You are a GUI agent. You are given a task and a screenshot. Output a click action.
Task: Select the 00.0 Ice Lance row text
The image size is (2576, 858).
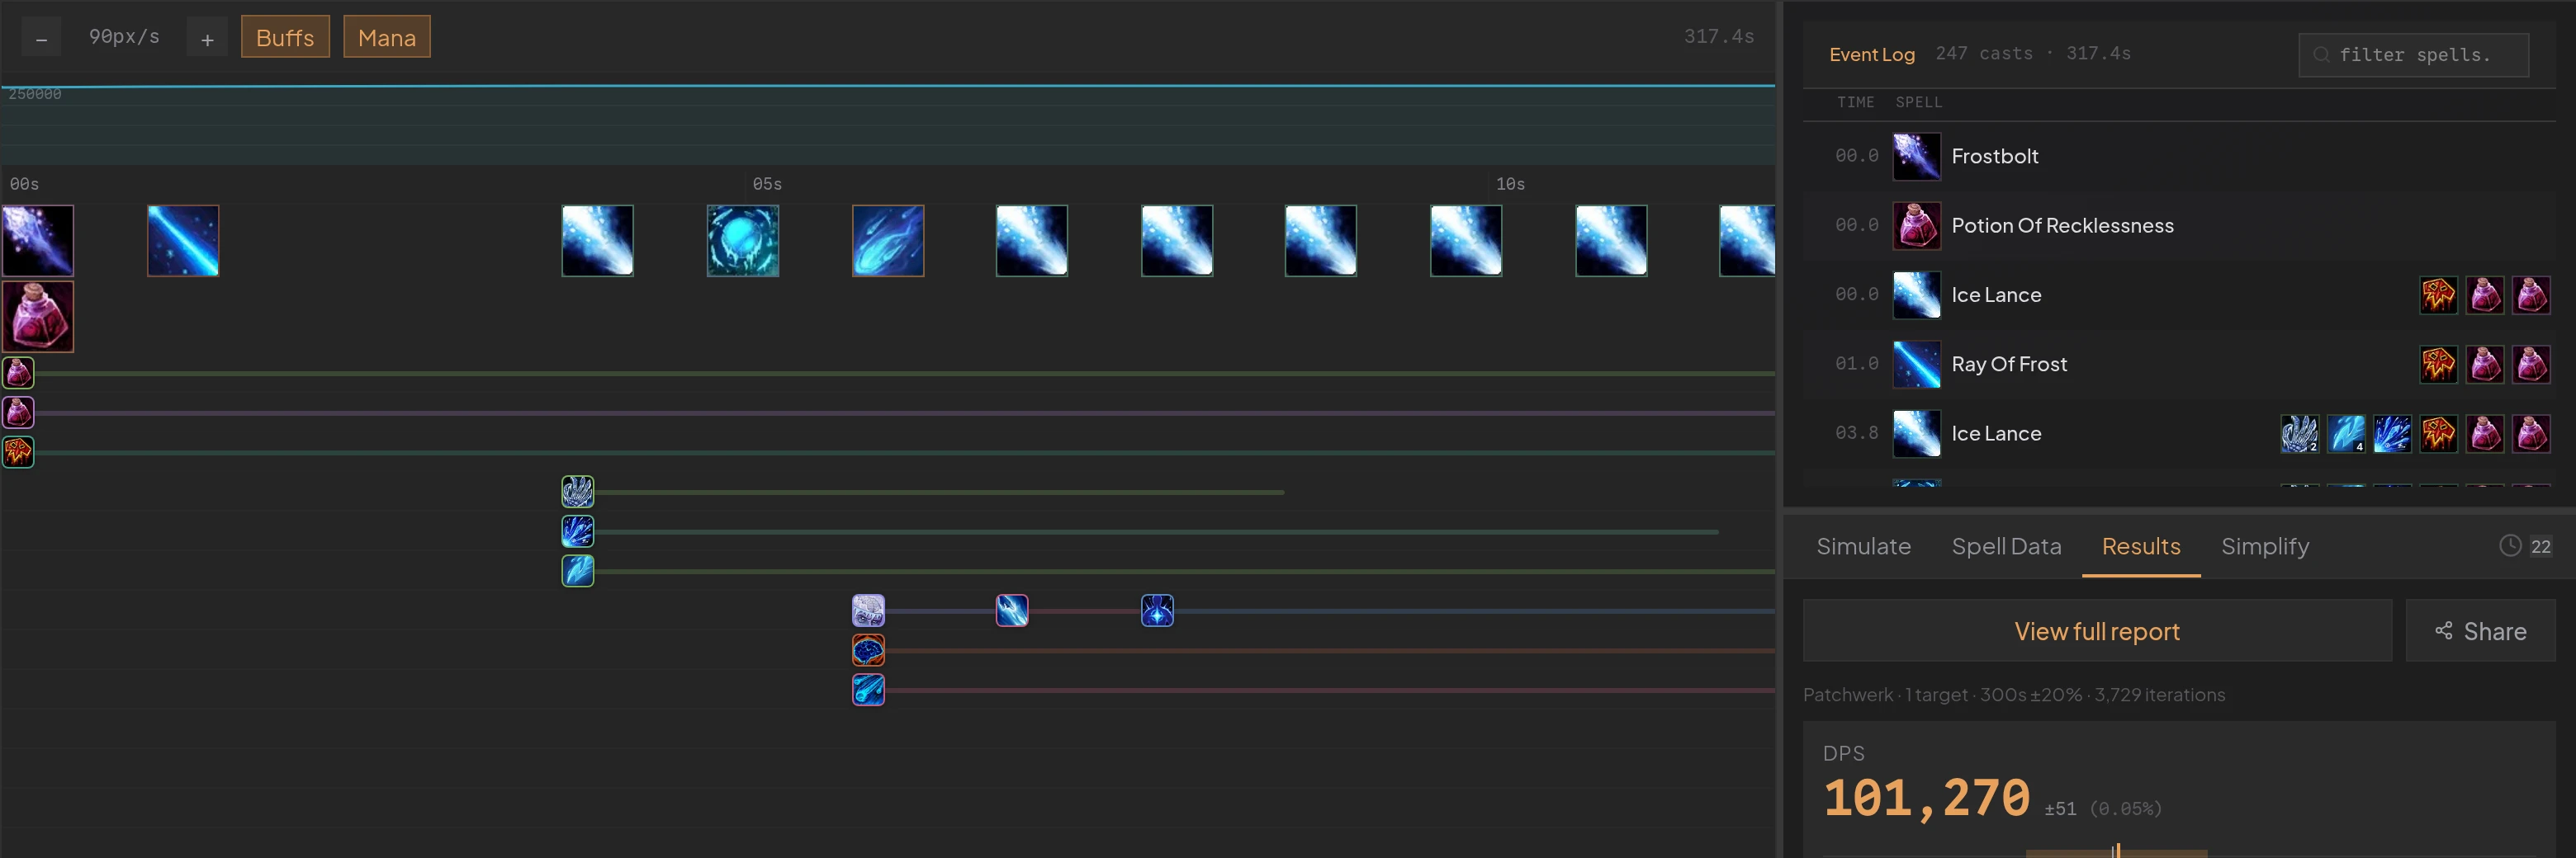pyautogui.click(x=1996, y=295)
